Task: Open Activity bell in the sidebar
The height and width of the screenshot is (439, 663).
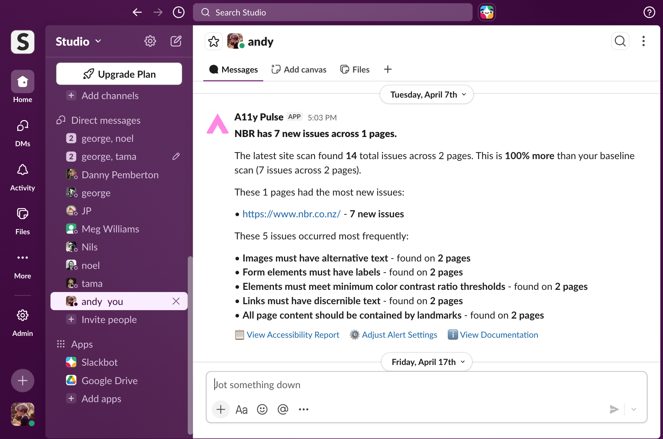Action: [22, 177]
